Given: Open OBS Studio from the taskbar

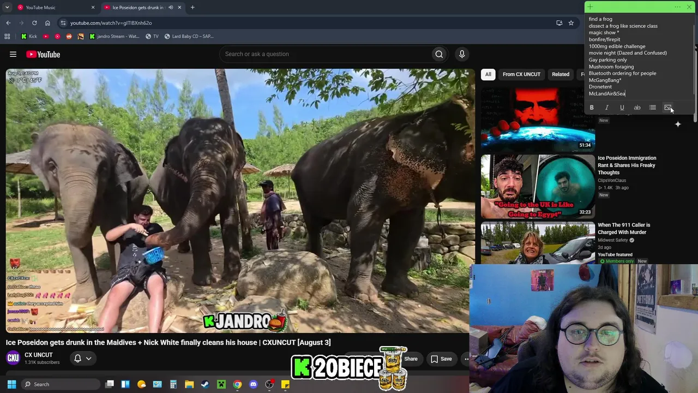Looking at the screenshot, I should [x=269, y=384].
